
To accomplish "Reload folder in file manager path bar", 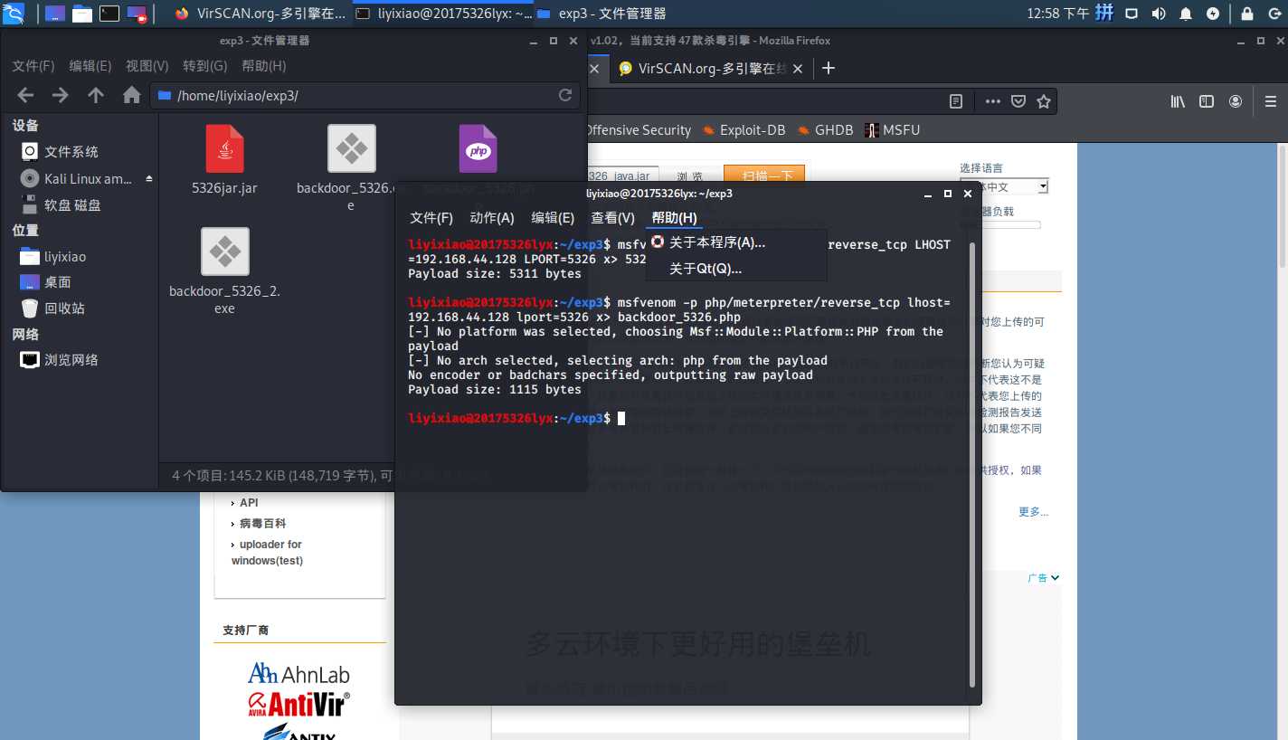I will (565, 95).
